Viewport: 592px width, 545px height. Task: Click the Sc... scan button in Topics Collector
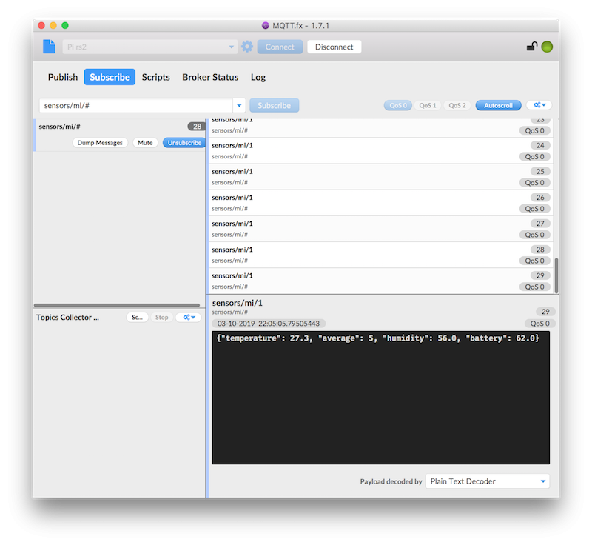click(137, 317)
